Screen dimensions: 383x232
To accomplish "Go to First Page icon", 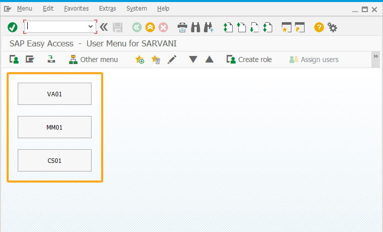I will pos(228,27).
